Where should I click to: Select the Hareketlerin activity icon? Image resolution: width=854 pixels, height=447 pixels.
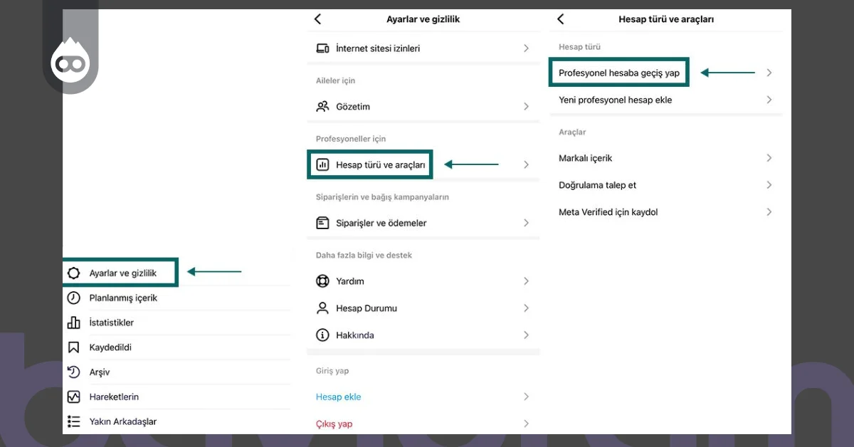point(74,396)
